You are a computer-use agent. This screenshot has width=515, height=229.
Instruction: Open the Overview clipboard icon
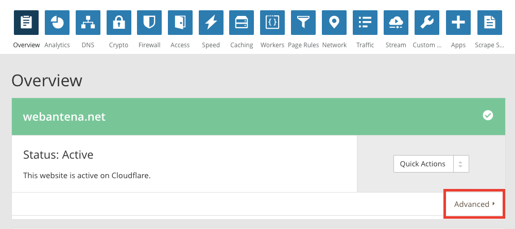point(26,23)
